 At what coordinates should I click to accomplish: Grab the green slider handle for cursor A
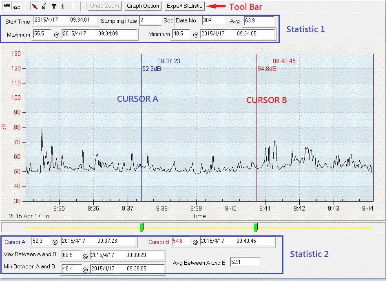tap(142, 227)
